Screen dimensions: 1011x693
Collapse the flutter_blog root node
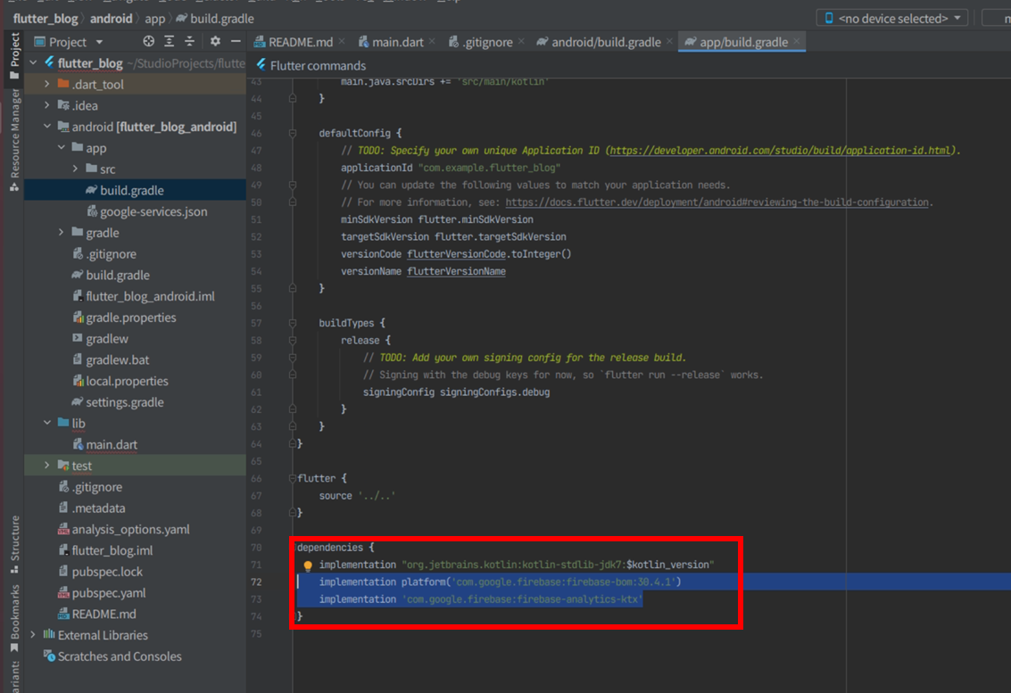tap(34, 62)
